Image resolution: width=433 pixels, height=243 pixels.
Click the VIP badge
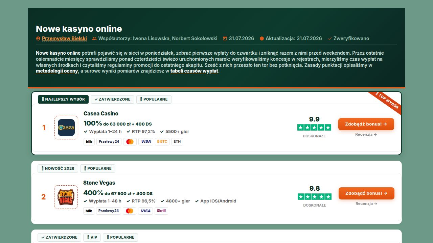point(92,237)
